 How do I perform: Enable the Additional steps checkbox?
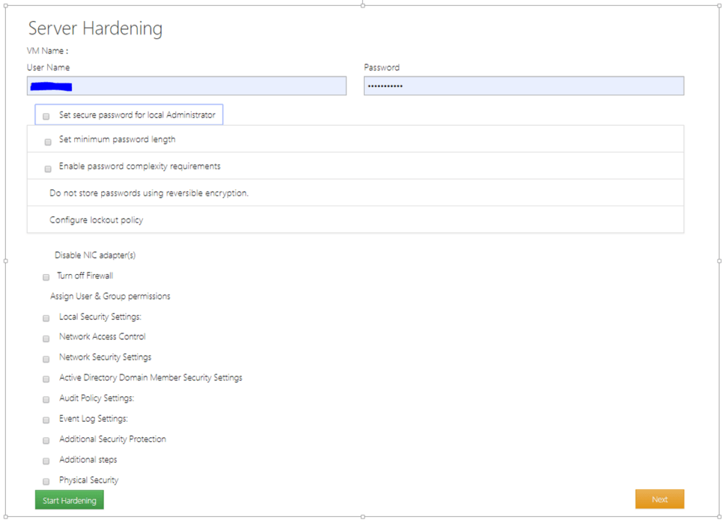(45, 461)
